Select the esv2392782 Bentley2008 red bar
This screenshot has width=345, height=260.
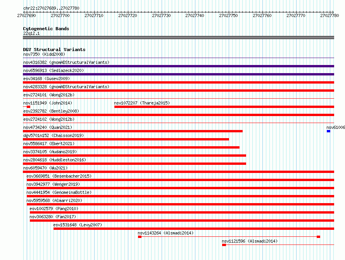(x=178, y=115)
